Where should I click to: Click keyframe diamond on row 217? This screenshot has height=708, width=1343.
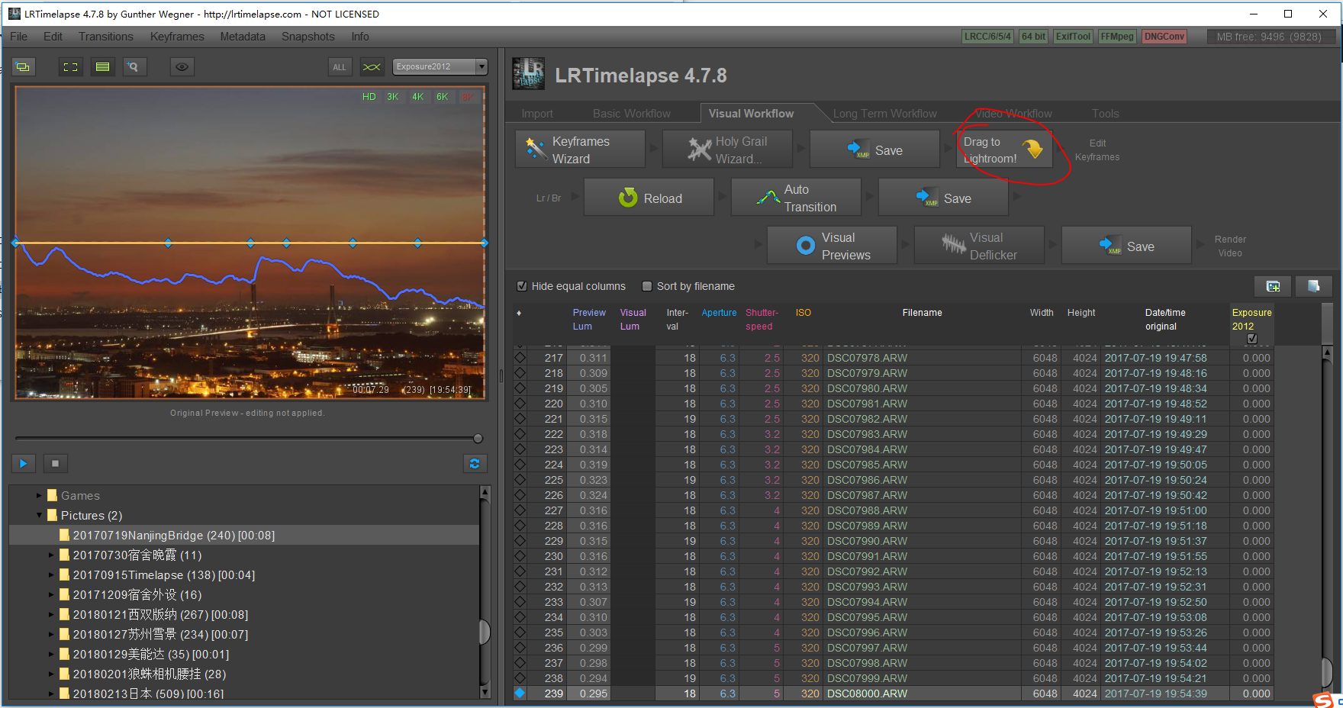(520, 358)
